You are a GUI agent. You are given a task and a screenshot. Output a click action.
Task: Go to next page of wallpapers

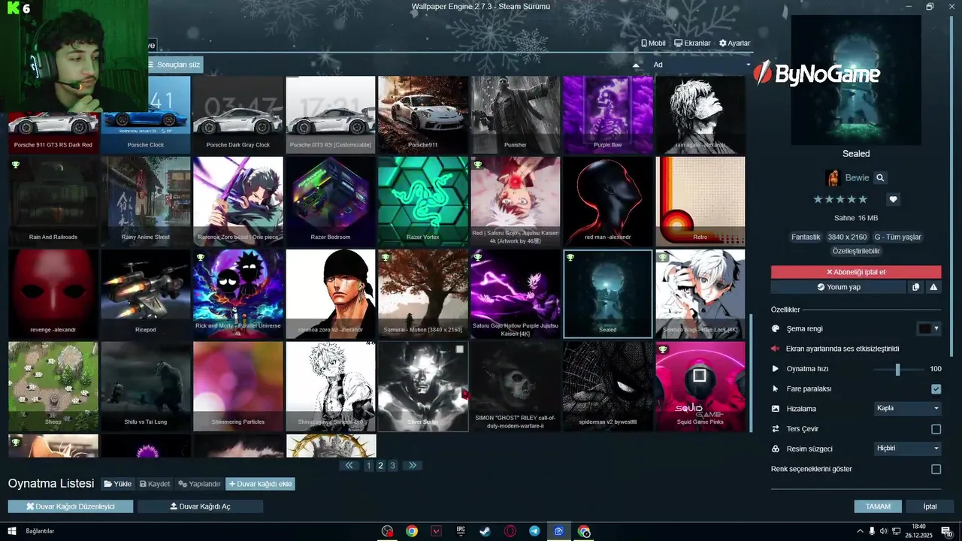point(412,466)
